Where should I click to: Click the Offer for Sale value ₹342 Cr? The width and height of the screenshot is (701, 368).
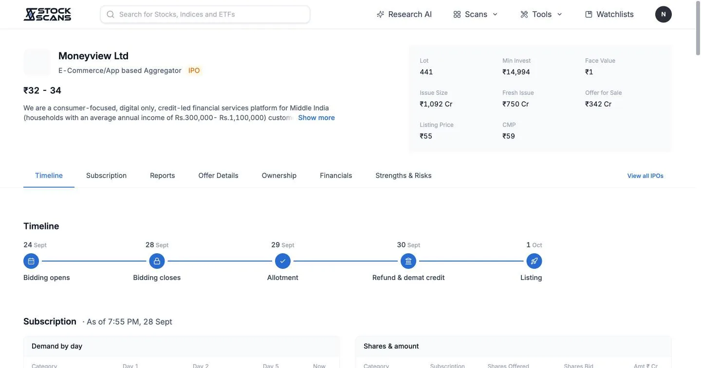pyautogui.click(x=598, y=104)
